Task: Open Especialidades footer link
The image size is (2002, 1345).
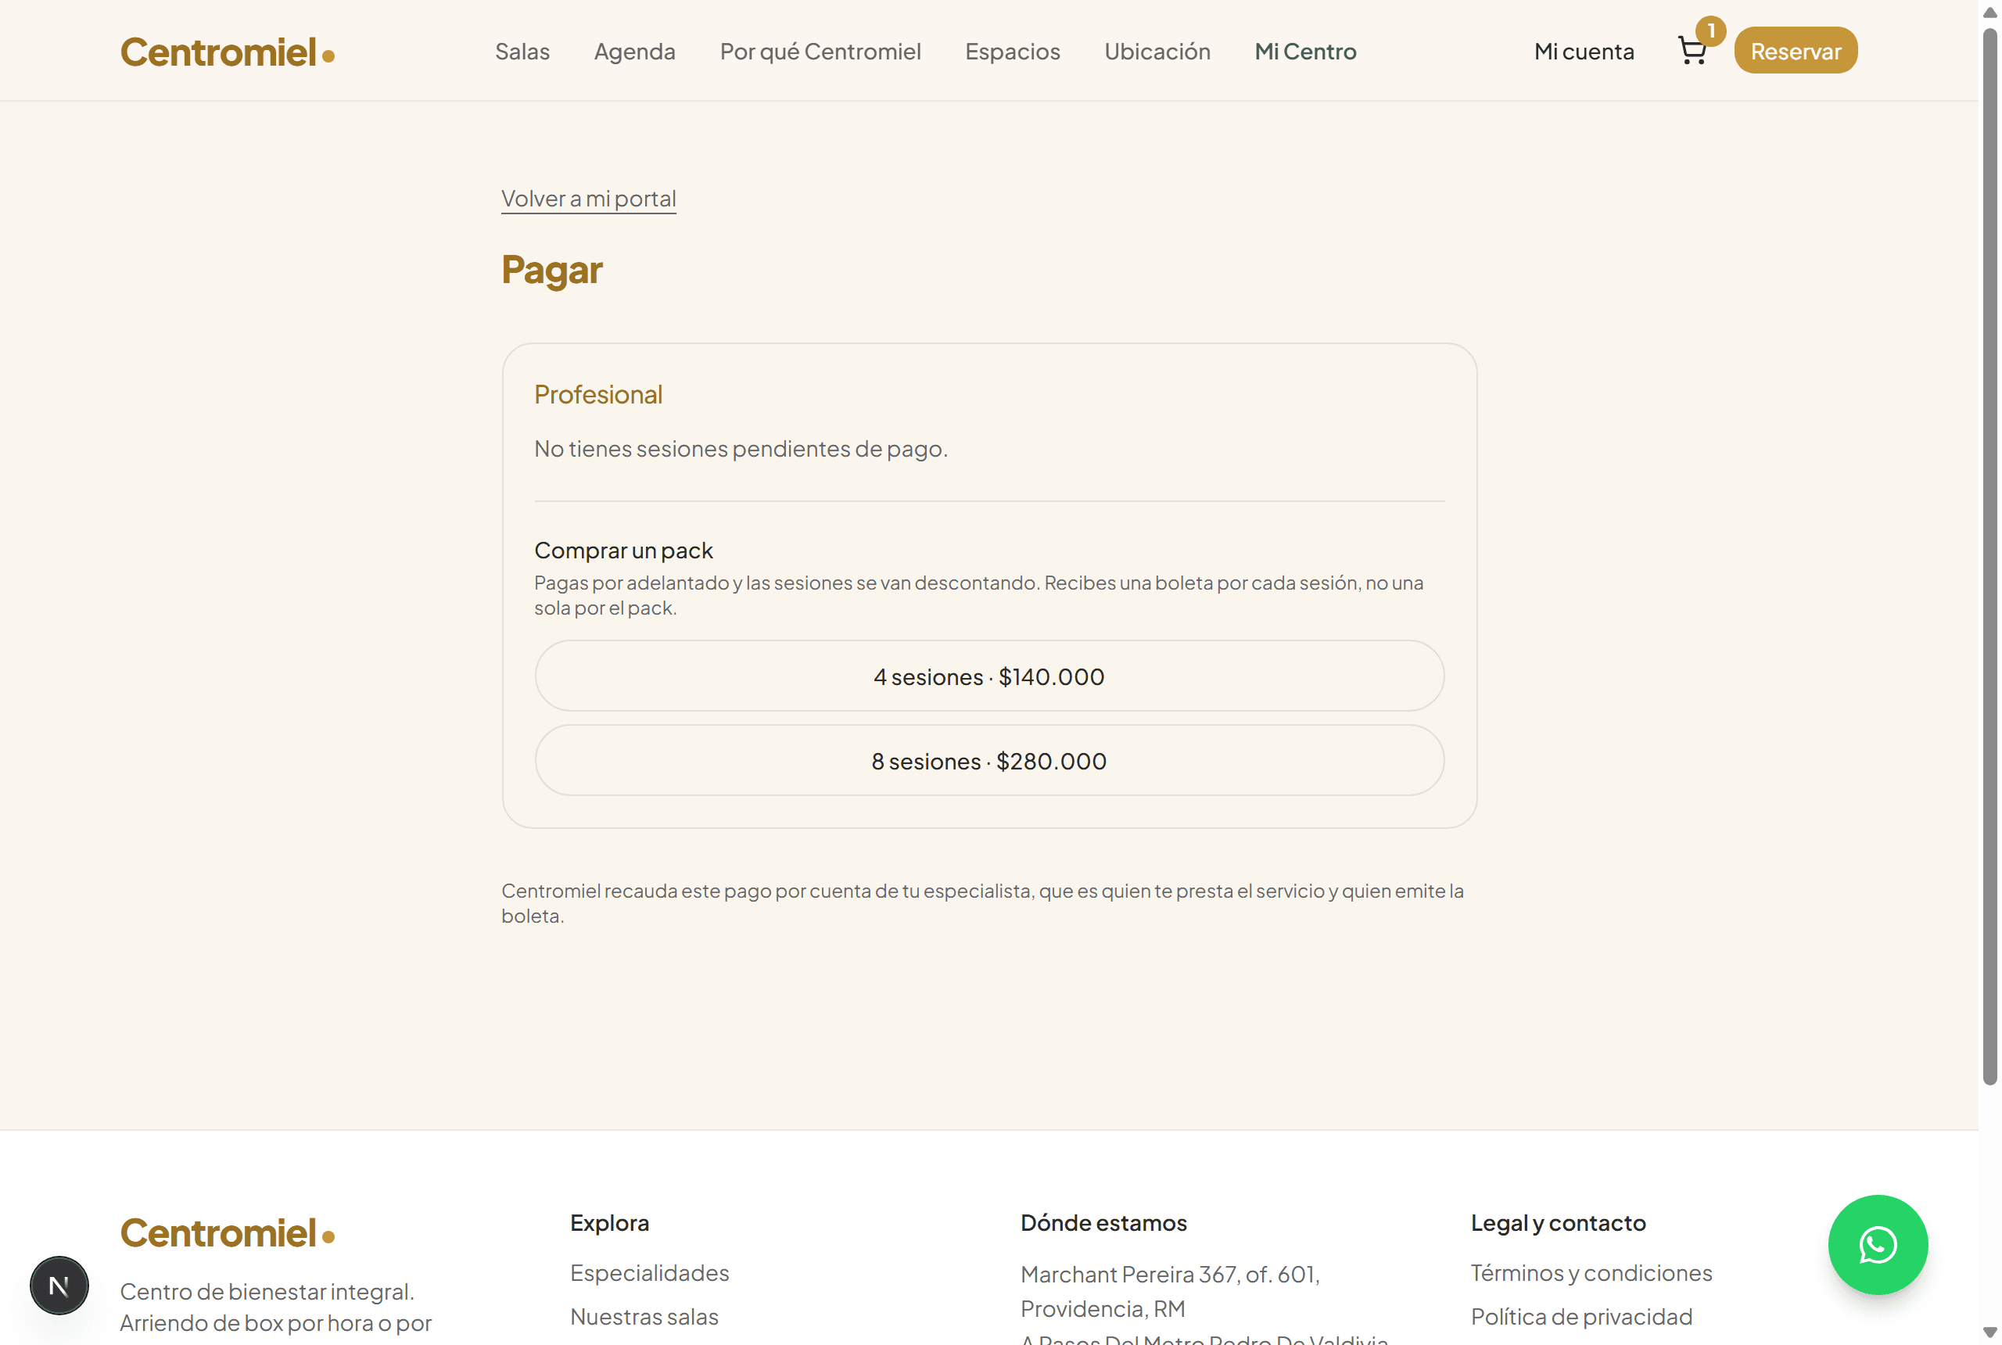Action: coord(649,1273)
